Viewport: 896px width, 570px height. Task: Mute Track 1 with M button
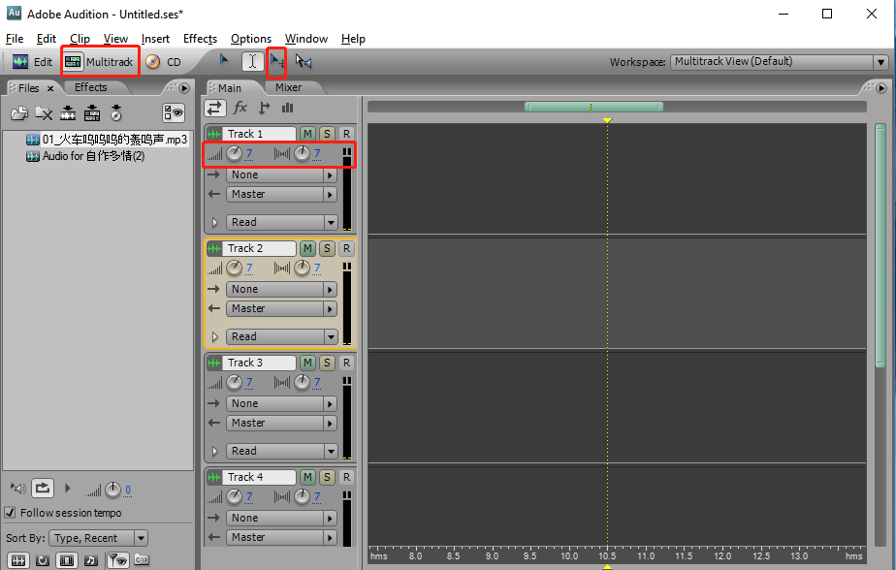coord(308,134)
